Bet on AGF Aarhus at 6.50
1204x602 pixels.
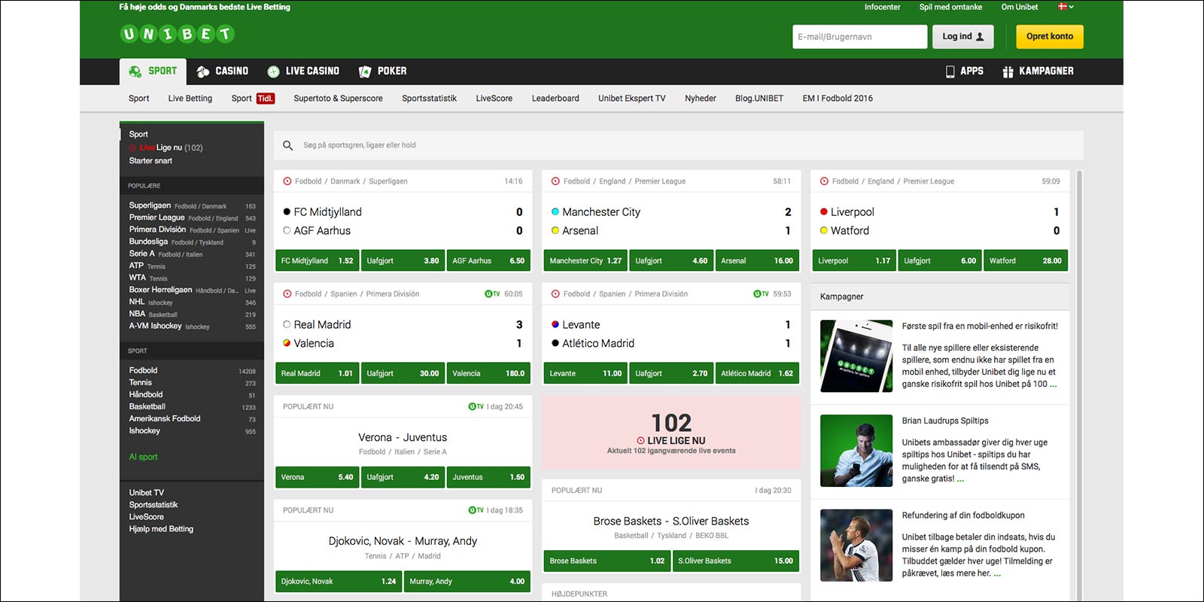(488, 261)
